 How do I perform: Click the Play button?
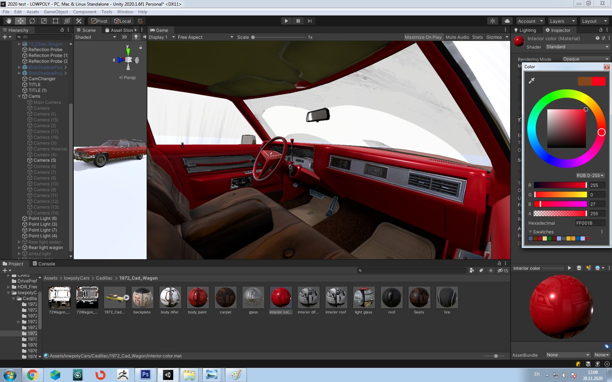286,21
